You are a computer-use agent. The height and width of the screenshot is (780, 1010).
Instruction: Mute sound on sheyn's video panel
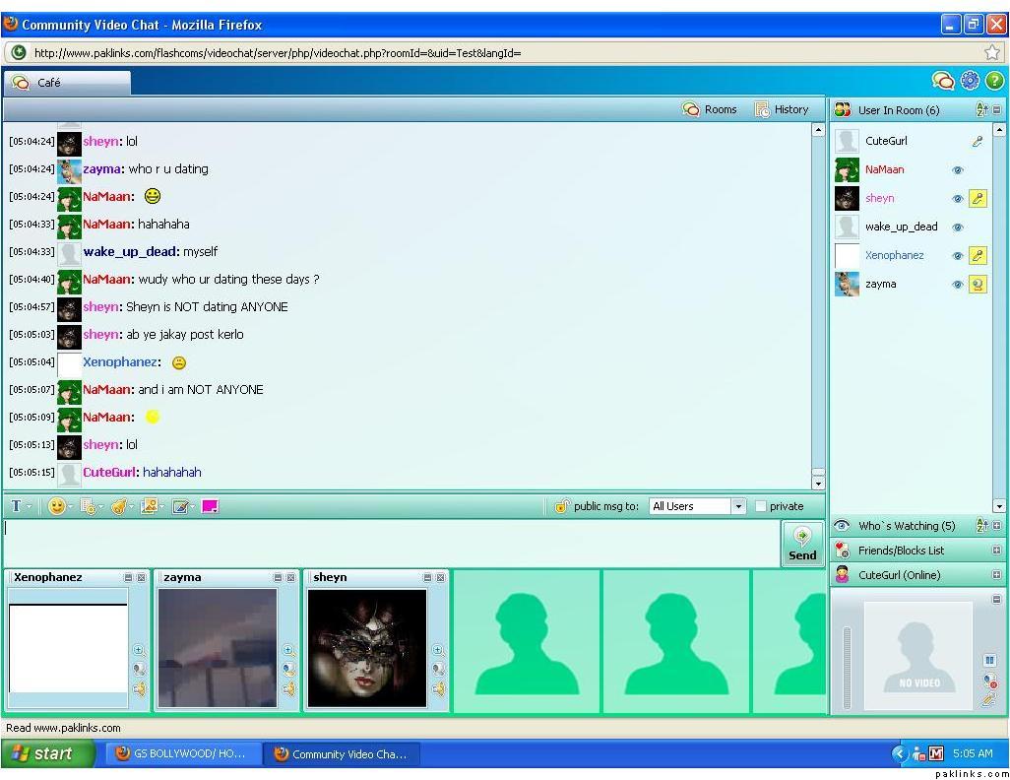(x=438, y=689)
